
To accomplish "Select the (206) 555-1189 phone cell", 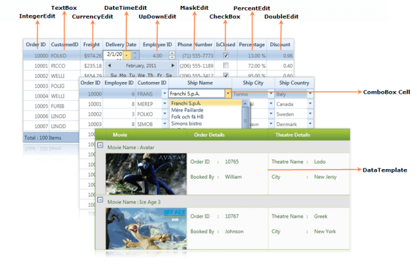I will click(x=196, y=66).
